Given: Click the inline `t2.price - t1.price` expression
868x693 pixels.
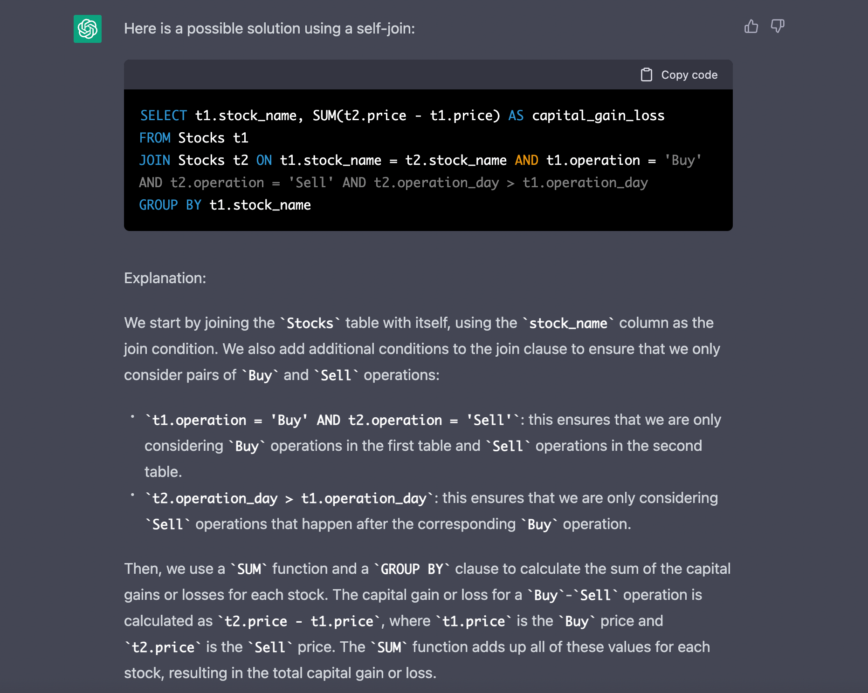Looking at the screenshot, I should click(299, 621).
